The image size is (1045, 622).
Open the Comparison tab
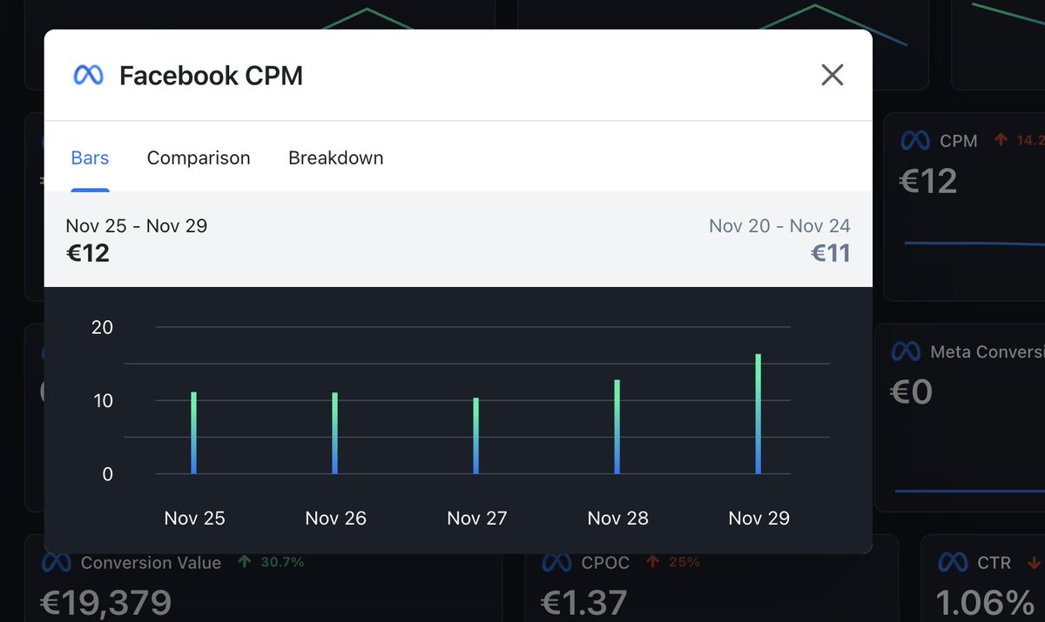click(x=199, y=158)
